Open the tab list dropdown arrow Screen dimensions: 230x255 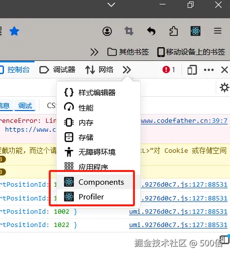(111, 5)
